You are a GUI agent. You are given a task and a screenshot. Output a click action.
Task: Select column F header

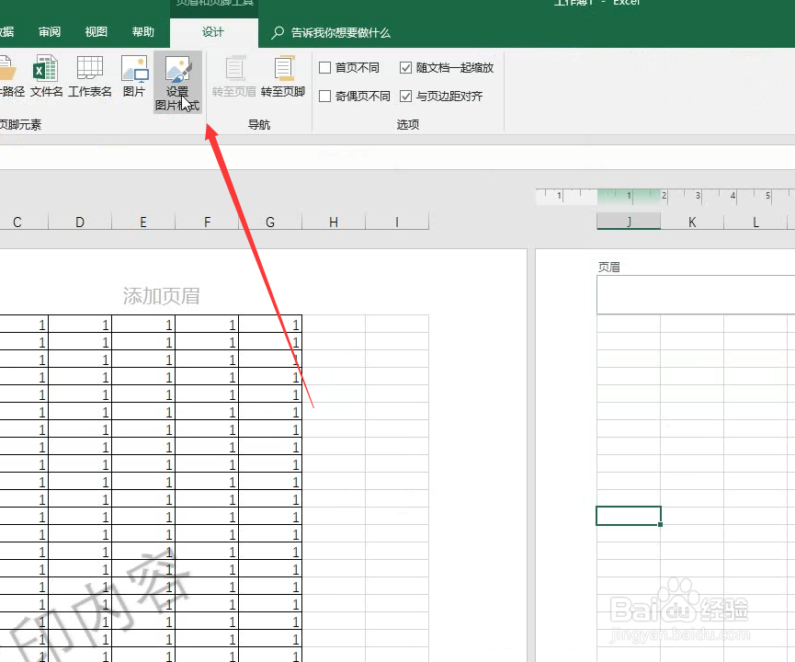coord(207,223)
